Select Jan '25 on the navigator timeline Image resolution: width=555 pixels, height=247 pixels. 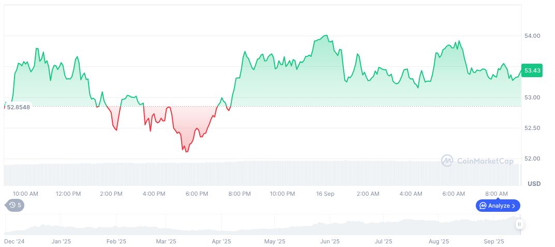pyautogui.click(x=61, y=241)
